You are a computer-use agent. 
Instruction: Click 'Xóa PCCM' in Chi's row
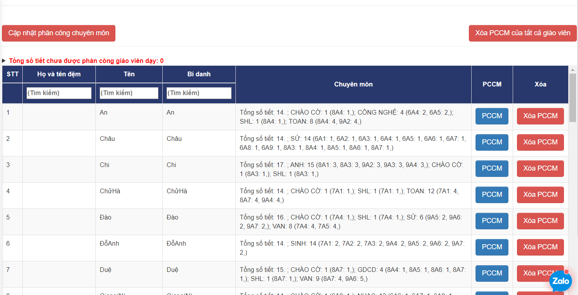[540, 169]
